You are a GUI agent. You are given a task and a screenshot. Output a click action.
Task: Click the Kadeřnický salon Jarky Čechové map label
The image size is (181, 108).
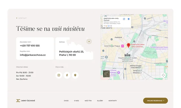[x=138, y=46]
